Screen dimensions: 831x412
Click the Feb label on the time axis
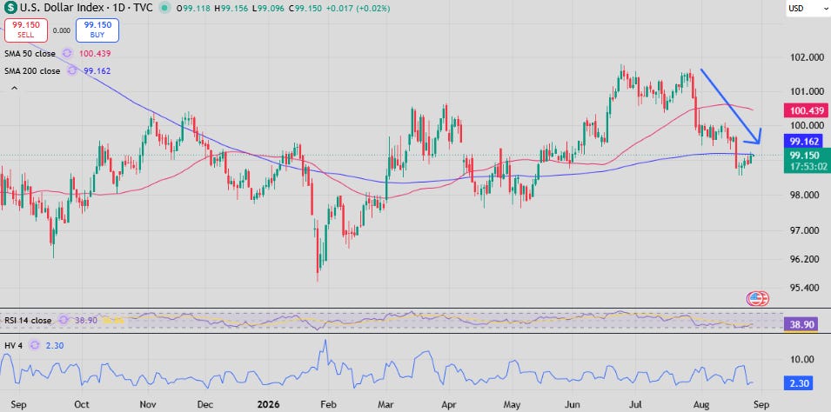pos(327,403)
